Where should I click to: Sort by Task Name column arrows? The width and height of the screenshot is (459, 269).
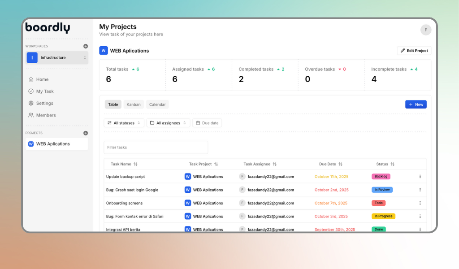135,164
